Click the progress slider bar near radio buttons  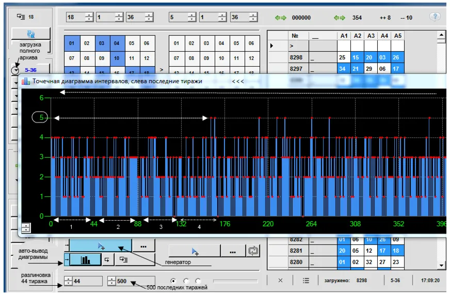point(235,281)
